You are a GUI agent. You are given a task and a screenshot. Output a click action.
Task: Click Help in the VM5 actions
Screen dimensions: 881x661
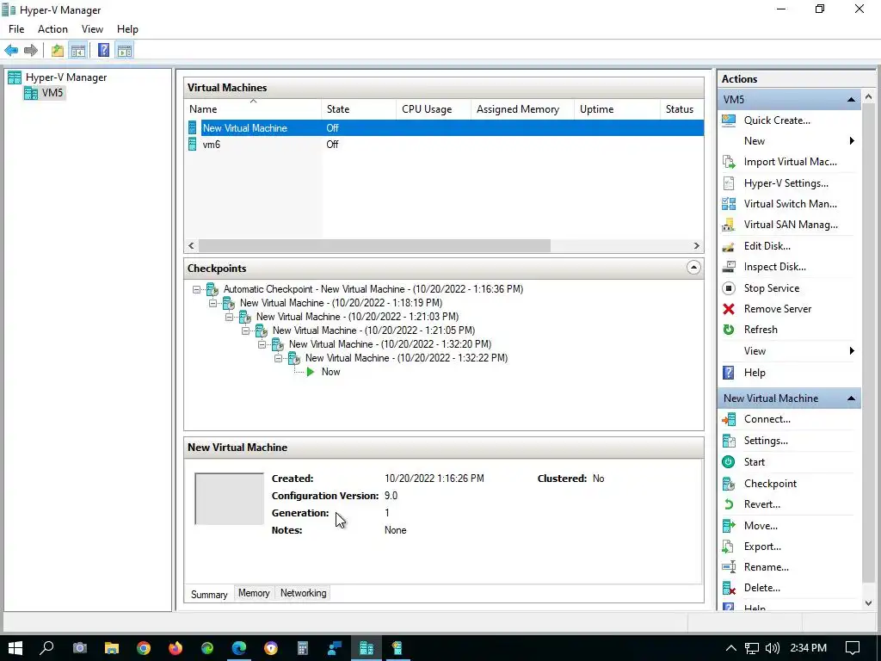tap(755, 373)
